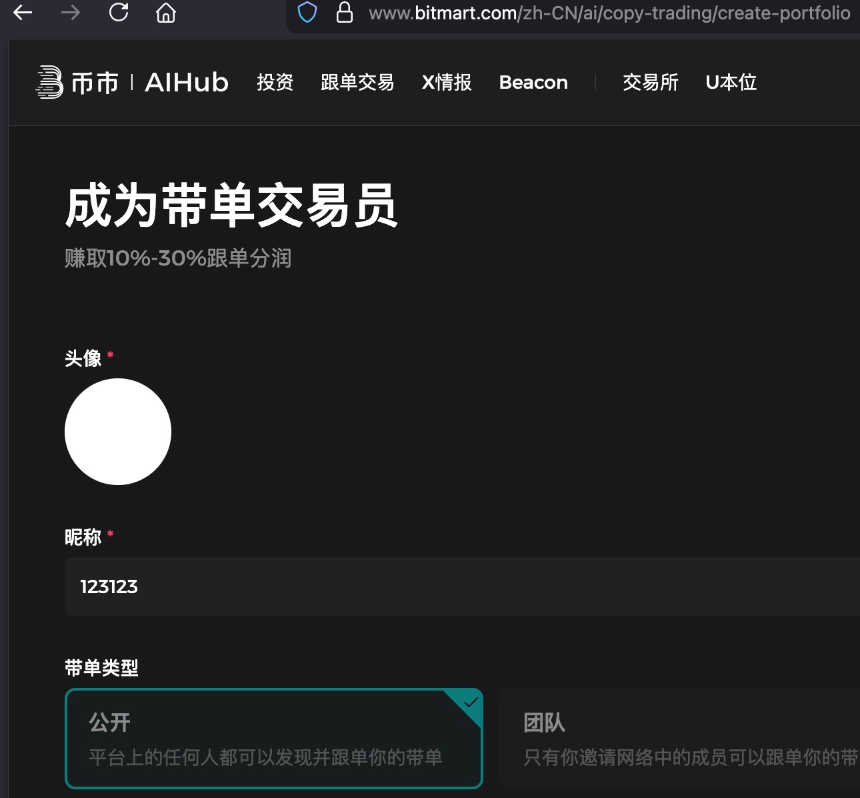Image resolution: width=860 pixels, height=798 pixels.
Task: Click the teal checkmark badge on 公开 card
Action: pos(471,702)
